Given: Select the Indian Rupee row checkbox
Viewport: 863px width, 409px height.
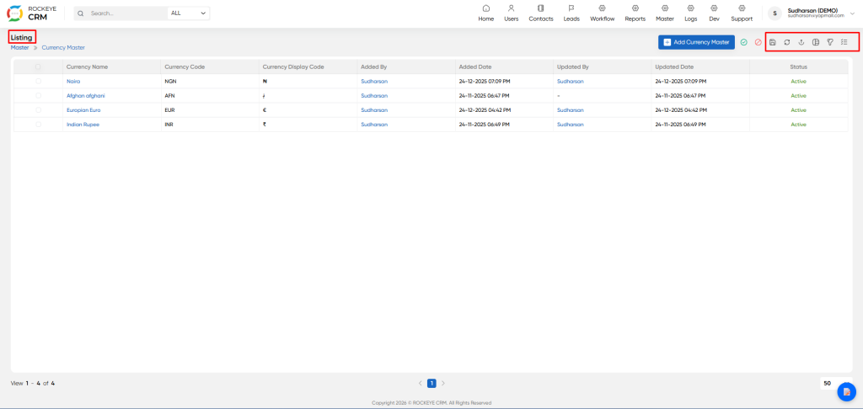Looking at the screenshot, I should [x=38, y=125].
